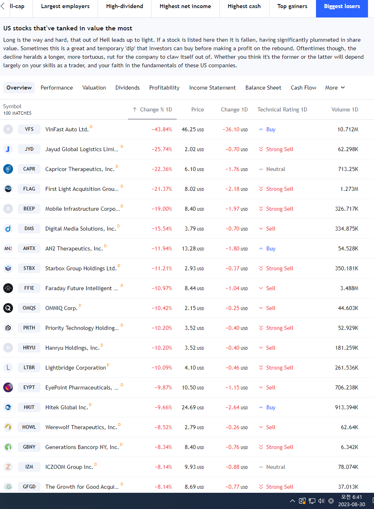374x509 pixels.
Task: Select the Biggest losers tab
Action: click(342, 6)
